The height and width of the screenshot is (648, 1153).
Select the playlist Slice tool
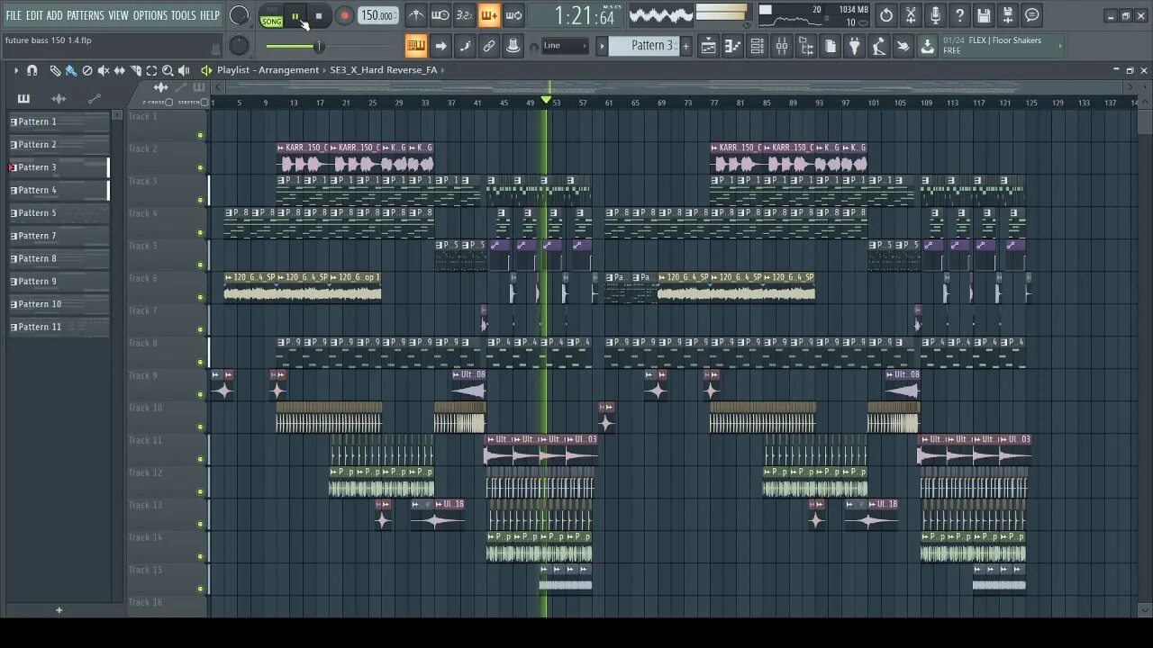136,70
